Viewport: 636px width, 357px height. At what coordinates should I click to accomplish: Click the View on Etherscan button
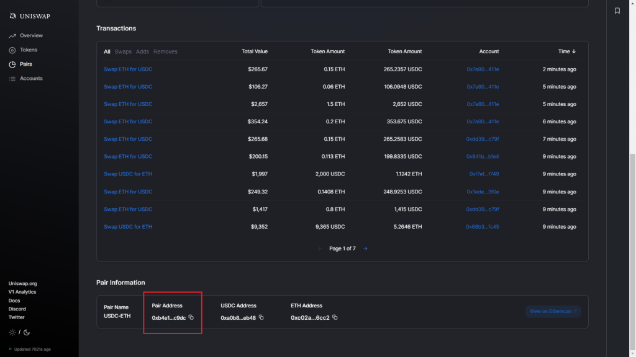[x=553, y=311]
